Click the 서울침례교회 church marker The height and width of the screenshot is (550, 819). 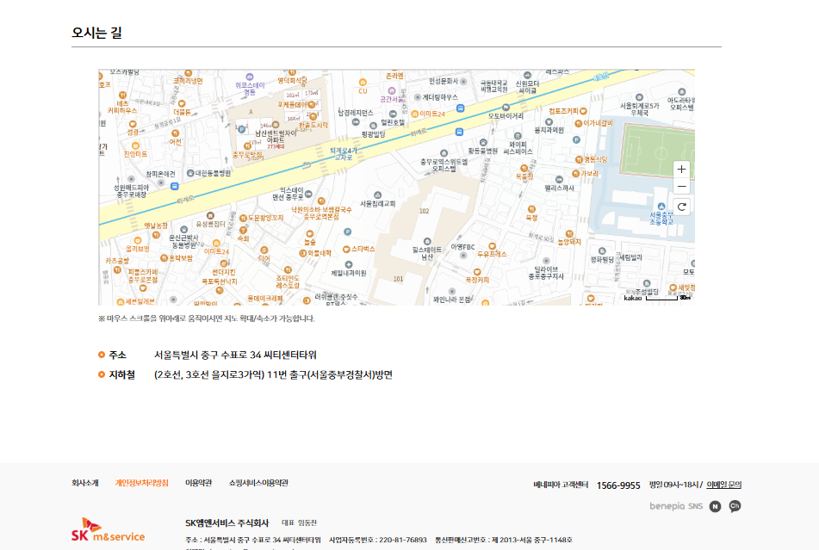pyautogui.click(x=378, y=195)
